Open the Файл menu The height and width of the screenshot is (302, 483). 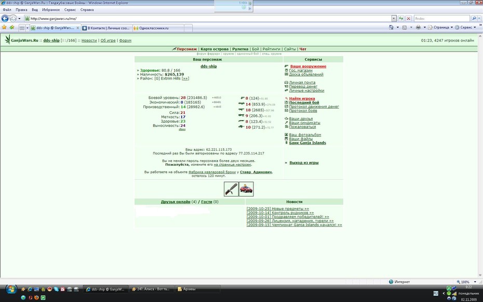pos(7,10)
